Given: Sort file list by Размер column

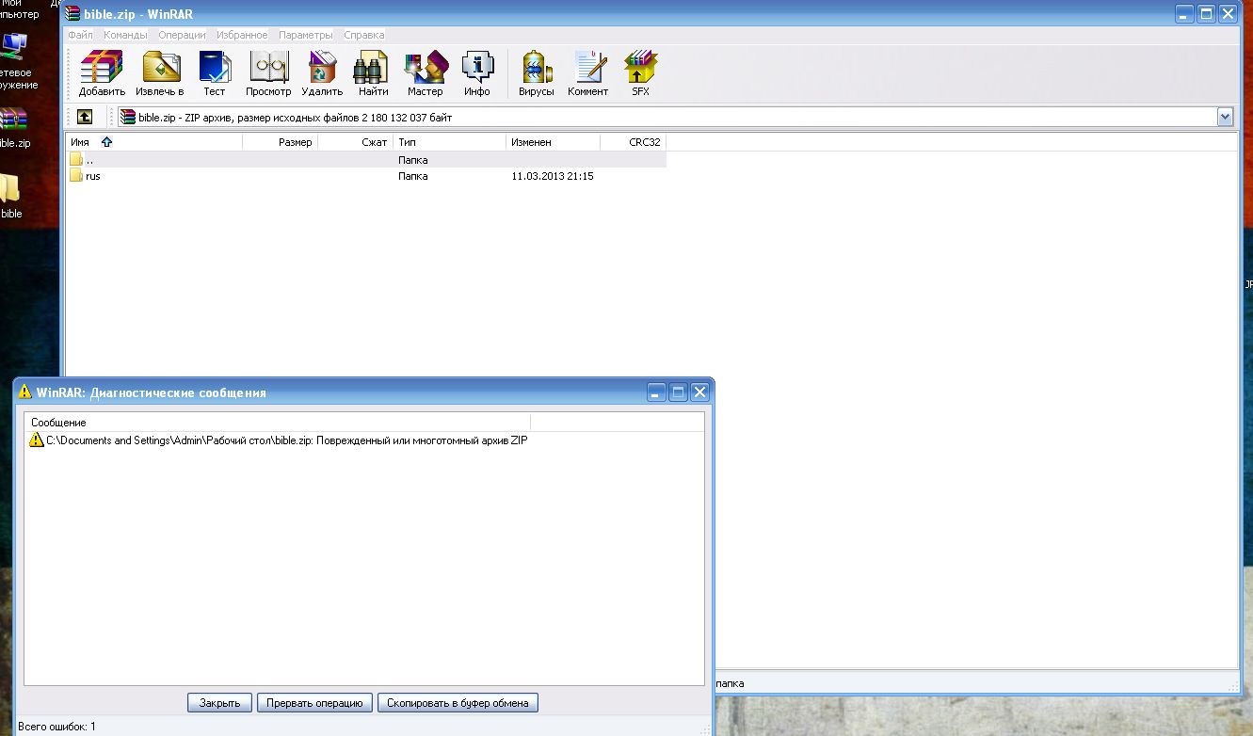Looking at the screenshot, I should [281, 142].
